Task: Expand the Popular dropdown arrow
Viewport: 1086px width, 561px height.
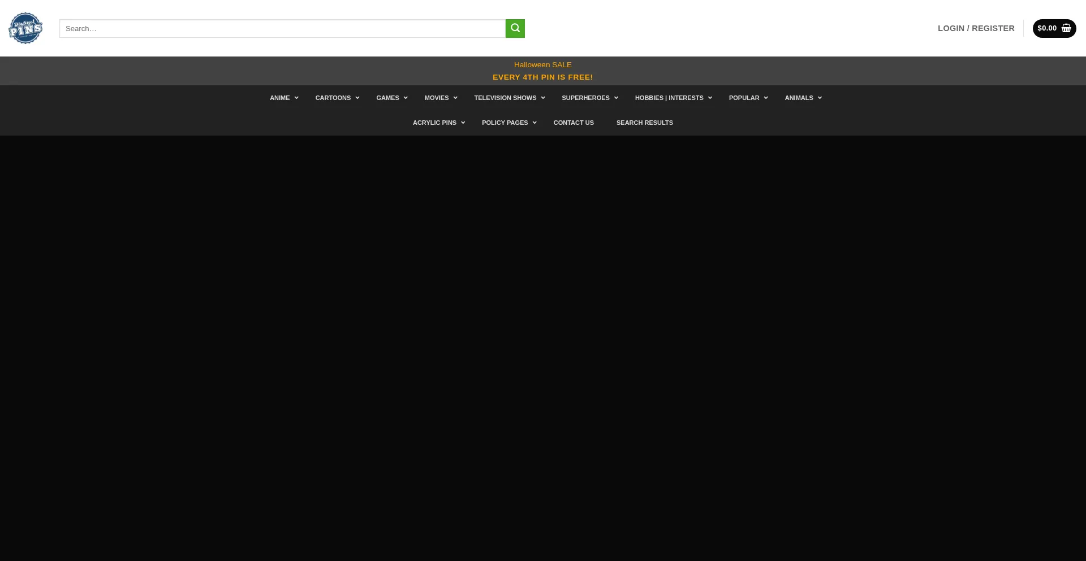Action: pos(766,98)
